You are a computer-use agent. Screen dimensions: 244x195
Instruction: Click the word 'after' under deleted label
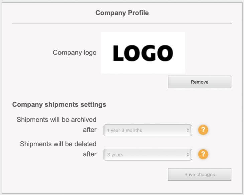90,154
